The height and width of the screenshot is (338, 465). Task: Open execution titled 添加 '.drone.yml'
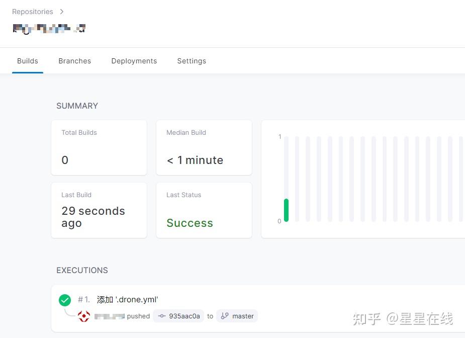coord(127,299)
